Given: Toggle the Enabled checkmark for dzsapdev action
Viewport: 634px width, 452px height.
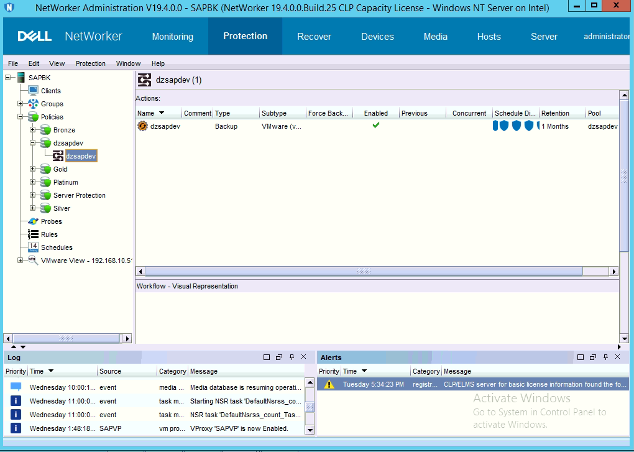Looking at the screenshot, I should point(375,126).
